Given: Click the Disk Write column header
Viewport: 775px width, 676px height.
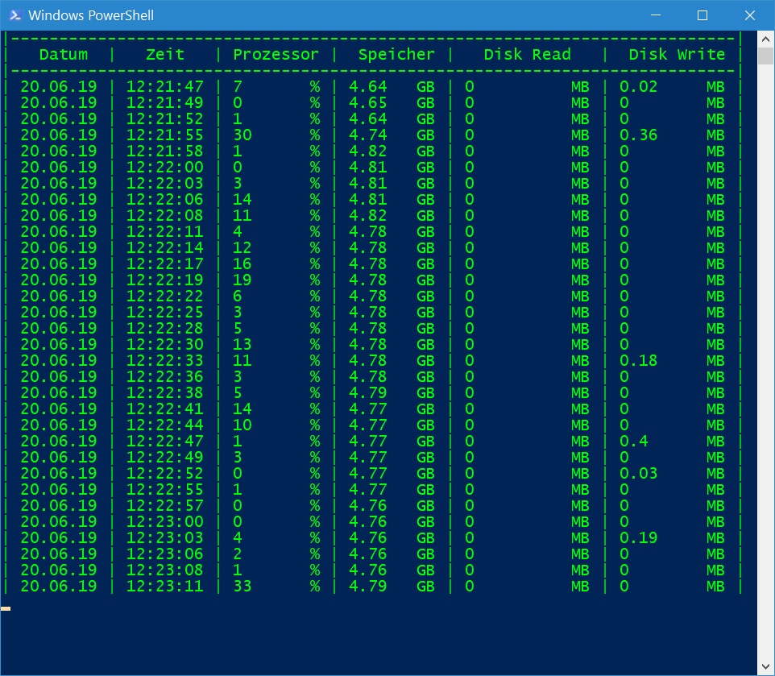Looking at the screenshot, I should [x=677, y=54].
